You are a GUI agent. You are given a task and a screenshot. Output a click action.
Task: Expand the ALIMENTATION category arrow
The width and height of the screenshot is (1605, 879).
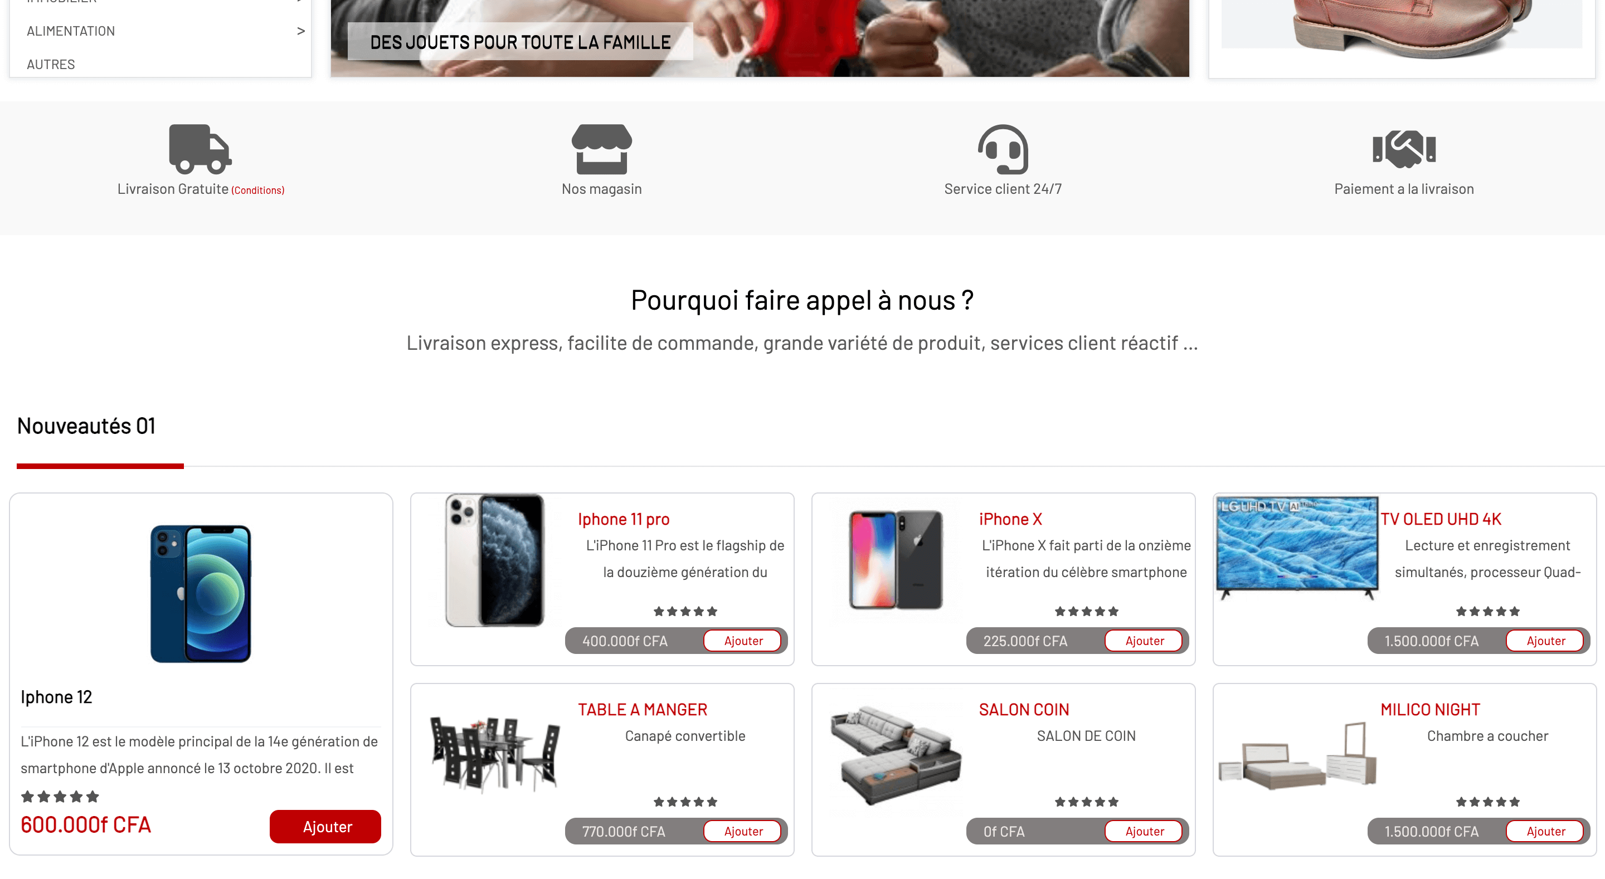[301, 31]
